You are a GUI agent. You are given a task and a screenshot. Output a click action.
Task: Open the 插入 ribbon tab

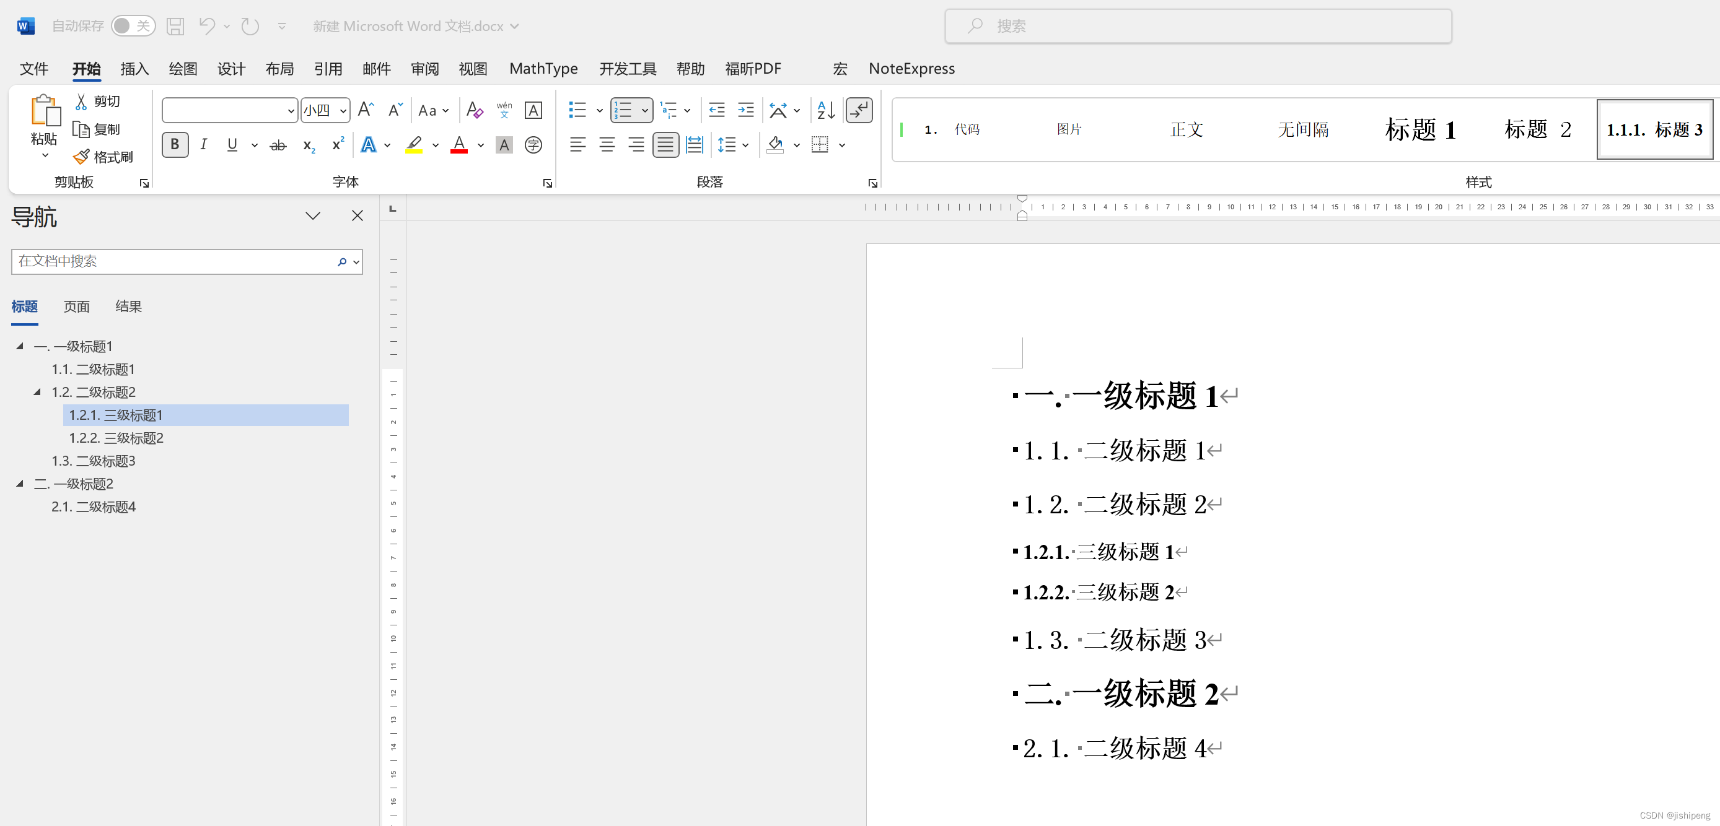134,69
